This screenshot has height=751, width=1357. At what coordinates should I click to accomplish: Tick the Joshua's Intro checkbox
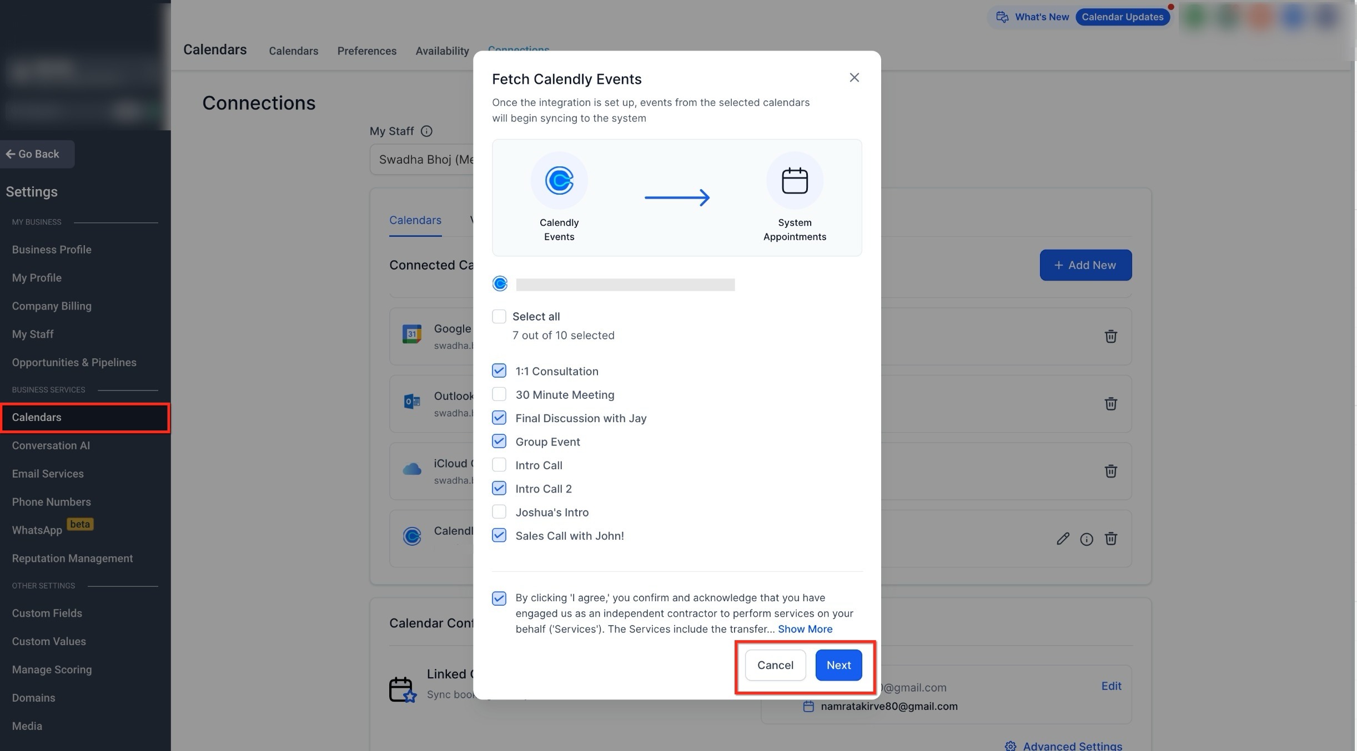[499, 512]
